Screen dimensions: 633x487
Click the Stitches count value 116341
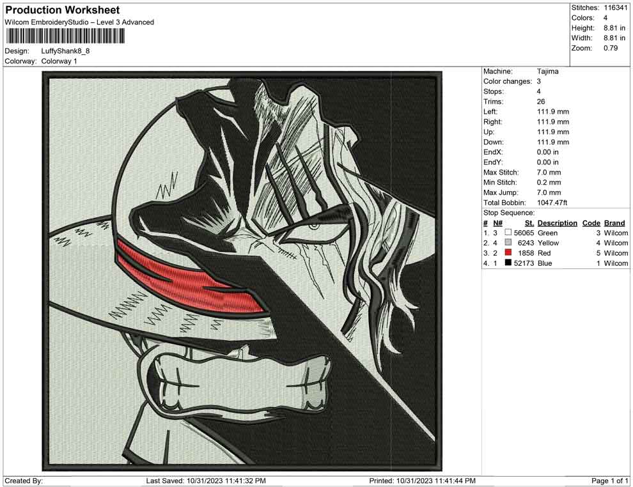616,8
